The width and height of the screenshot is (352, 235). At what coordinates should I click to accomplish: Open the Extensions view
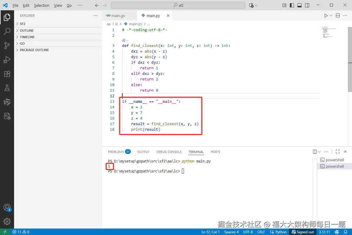pos(7,74)
